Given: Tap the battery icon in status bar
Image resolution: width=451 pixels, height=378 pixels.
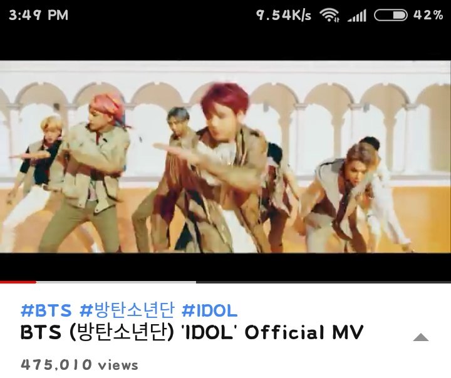Looking at the screenshot, I should 391,15.
